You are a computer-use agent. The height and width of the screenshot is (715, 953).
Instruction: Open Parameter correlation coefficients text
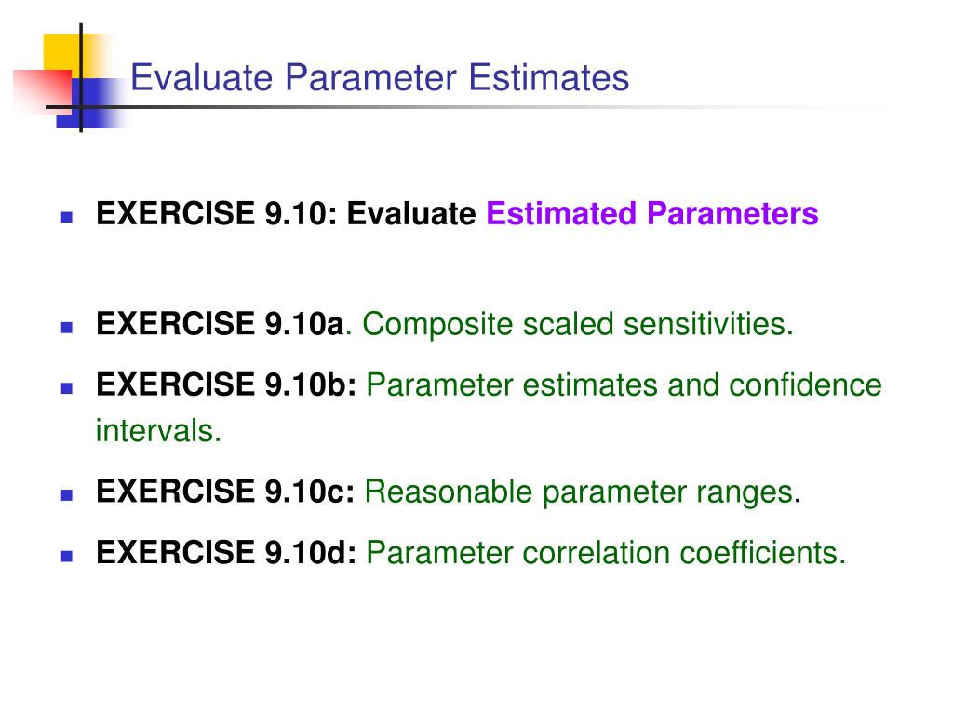point(606,553)
